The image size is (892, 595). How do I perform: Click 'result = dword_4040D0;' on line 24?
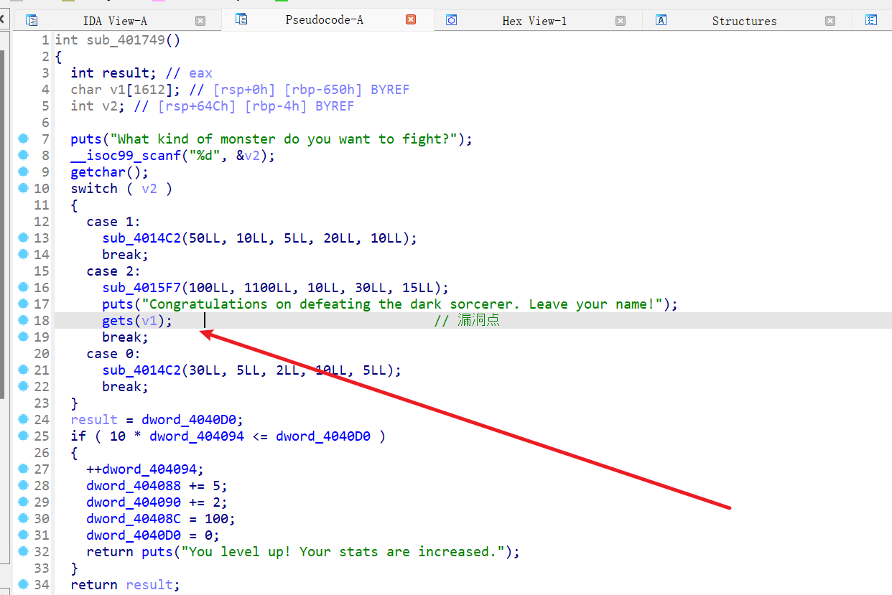pyautogui.click(x=157, y=419)
